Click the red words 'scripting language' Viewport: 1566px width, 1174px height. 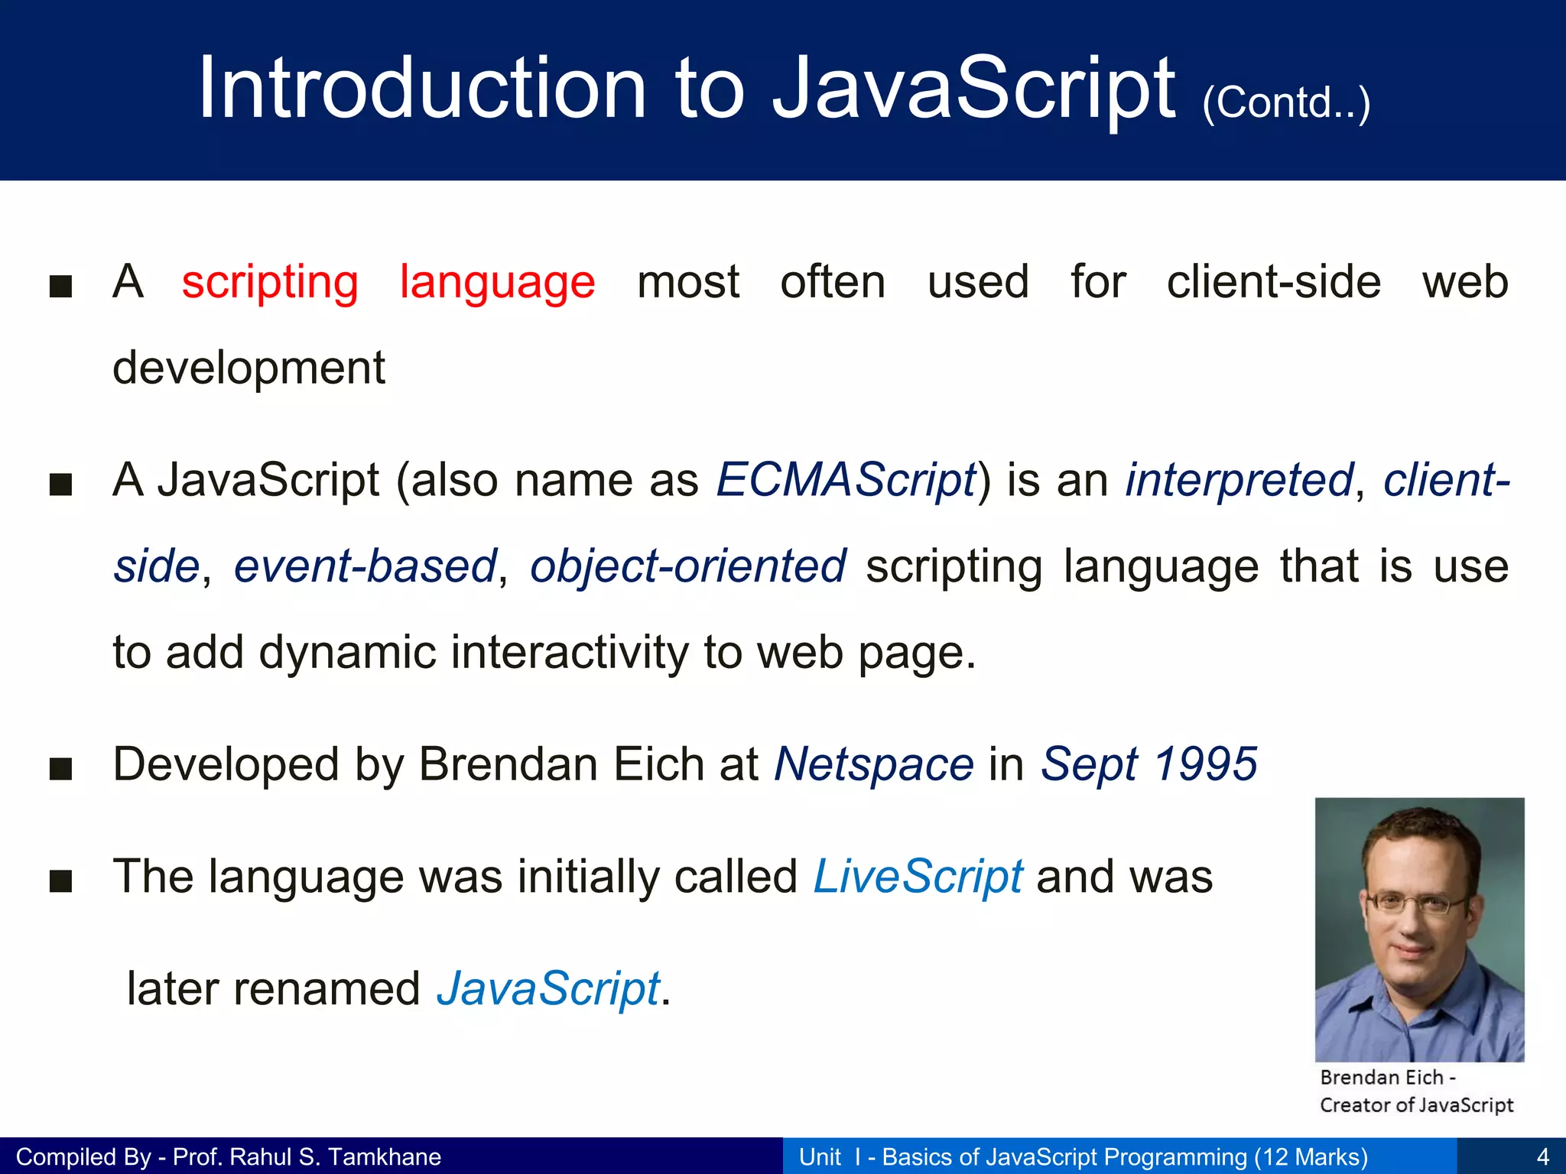pyautogui.click(x=388, y=283)
